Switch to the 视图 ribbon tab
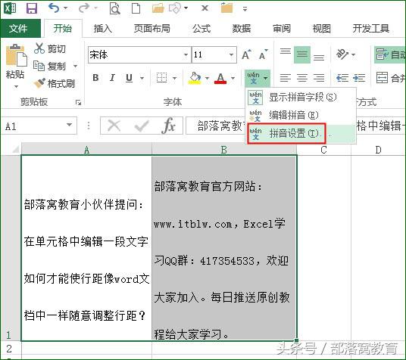Image resolution: width=406 pixels, height=360 pixels. click(322, 28)
